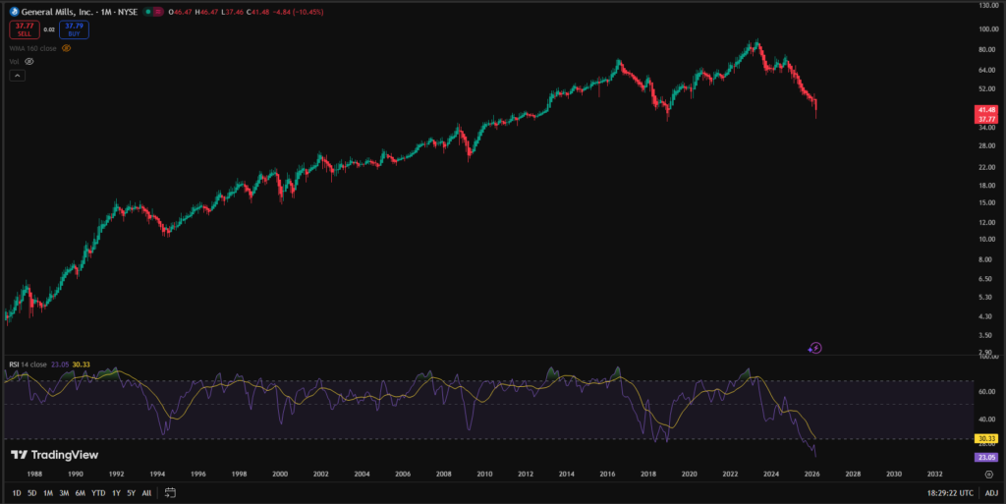Select the 6M time range
The height and width of the screenshot is (504, 1006).
pyautogui.click(x=81, y=493)
